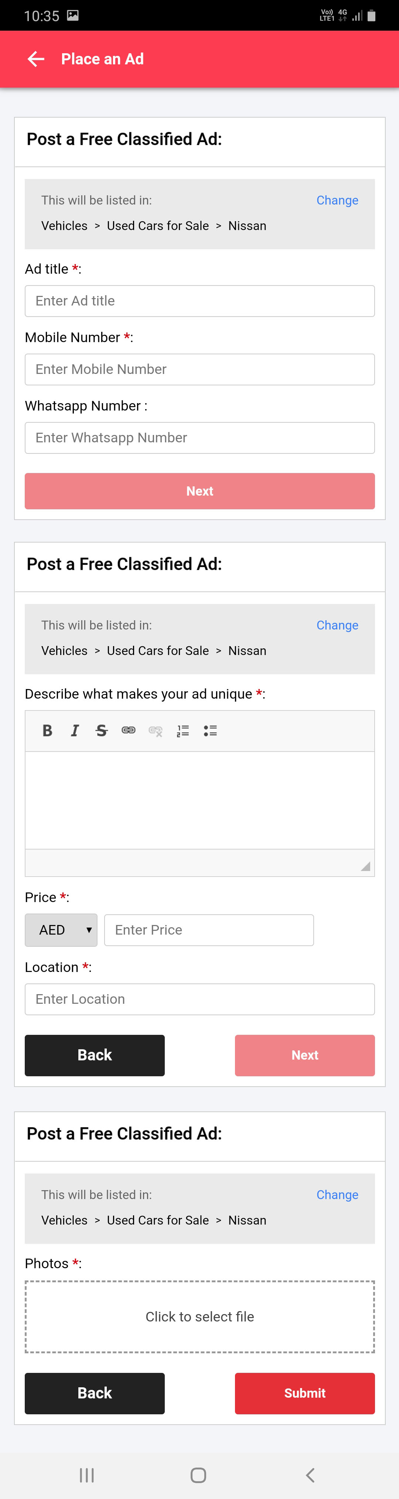The image size is (399, 1499).
Task: Insert numbered list in description
Action: pyautogui.click(x=183, y=731)
